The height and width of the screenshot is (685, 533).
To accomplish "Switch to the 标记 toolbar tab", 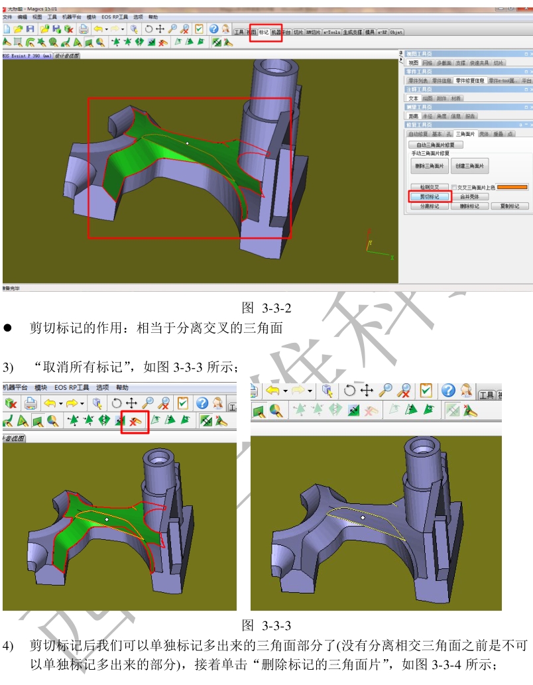I will coord(264,32).
